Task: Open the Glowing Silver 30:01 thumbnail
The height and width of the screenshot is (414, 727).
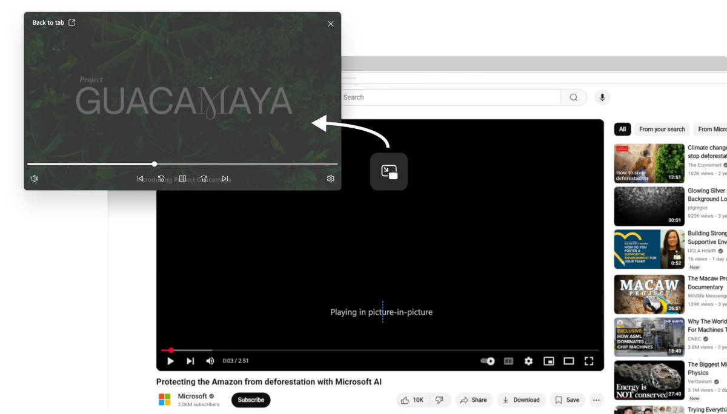Action: tap(649, 206)
